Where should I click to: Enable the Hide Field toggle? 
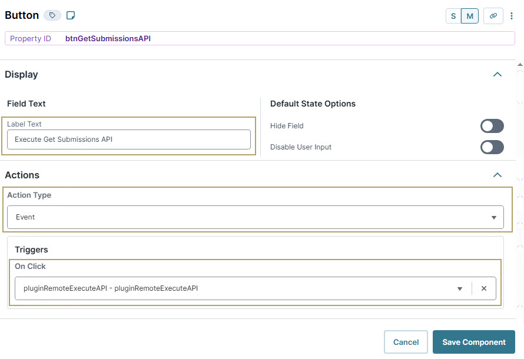[x=492, y=126]
